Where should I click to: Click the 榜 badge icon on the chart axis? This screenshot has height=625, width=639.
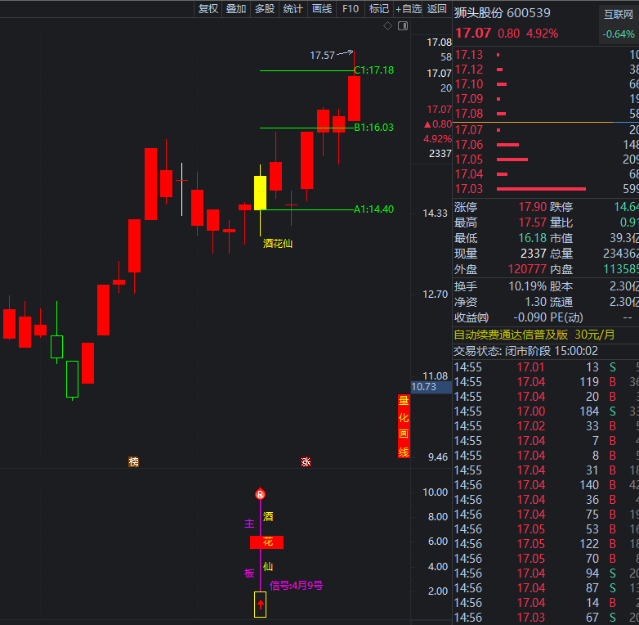coord(133,461)
